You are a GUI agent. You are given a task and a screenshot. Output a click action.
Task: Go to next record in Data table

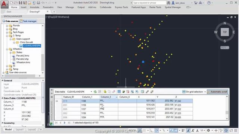click(65, 122)
